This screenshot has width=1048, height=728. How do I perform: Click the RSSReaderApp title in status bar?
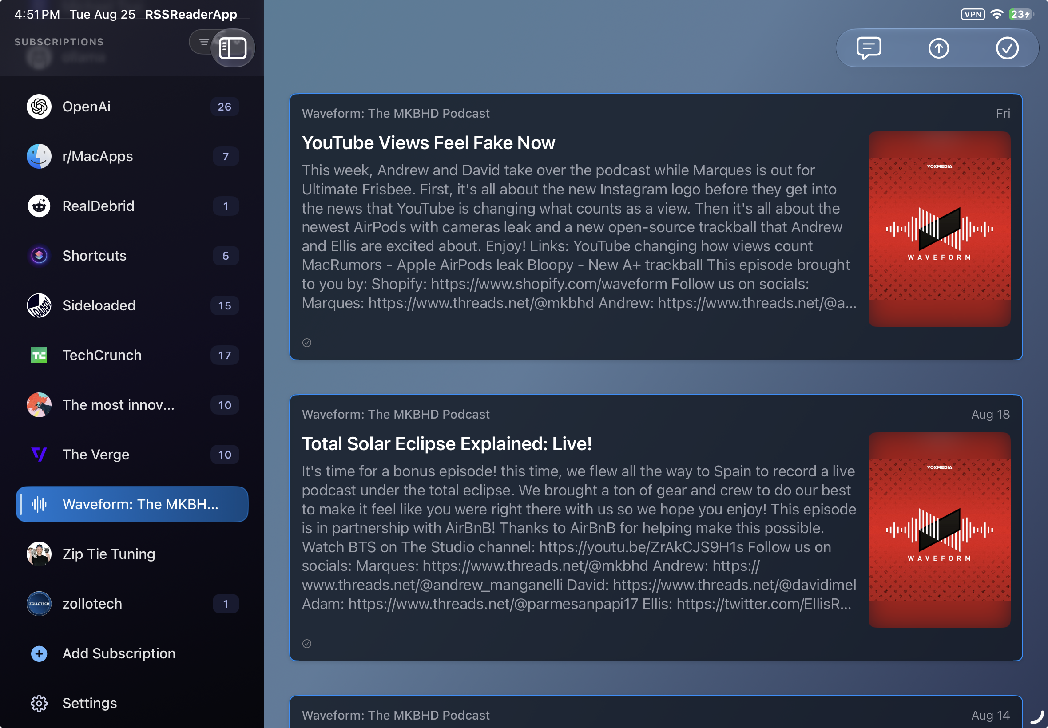[x=191, y=14]
